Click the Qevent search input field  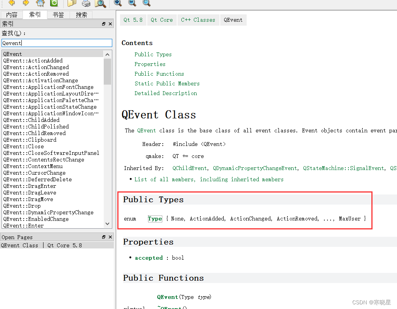[57, 43]
